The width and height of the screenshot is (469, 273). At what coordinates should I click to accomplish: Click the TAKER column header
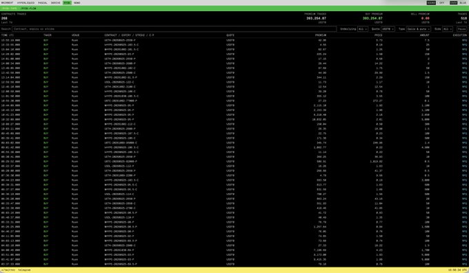click(x=48, y=35)
